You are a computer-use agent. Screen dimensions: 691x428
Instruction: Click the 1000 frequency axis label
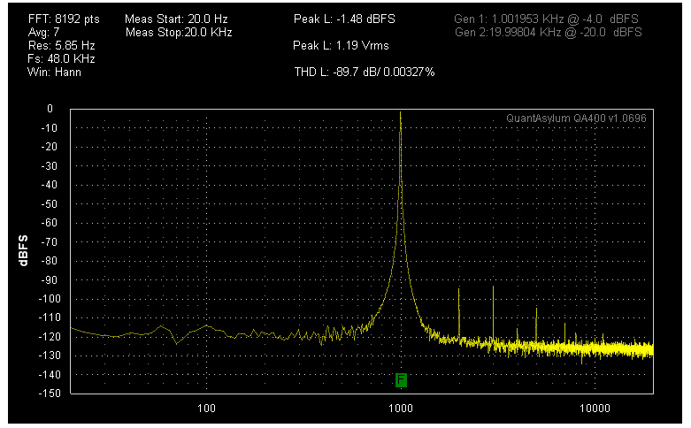(401, 409)
